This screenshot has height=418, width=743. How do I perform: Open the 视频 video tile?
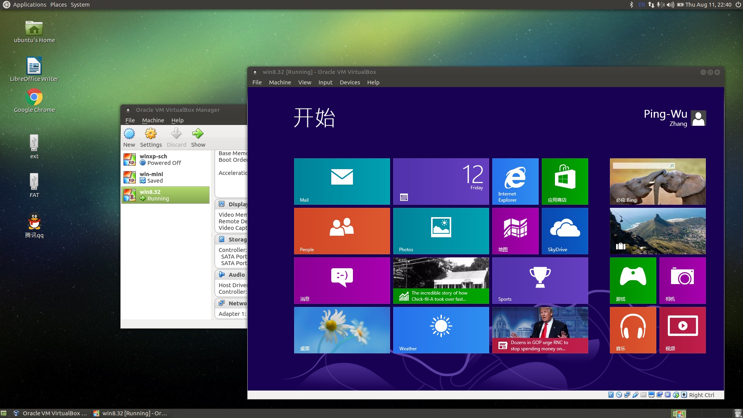pyautogui.click(x=682, y=330)
